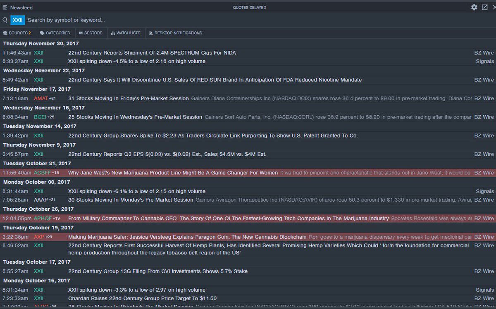Expand +19 symbols next to APHQF
The image size is (496, 309).
pos(56,218)
